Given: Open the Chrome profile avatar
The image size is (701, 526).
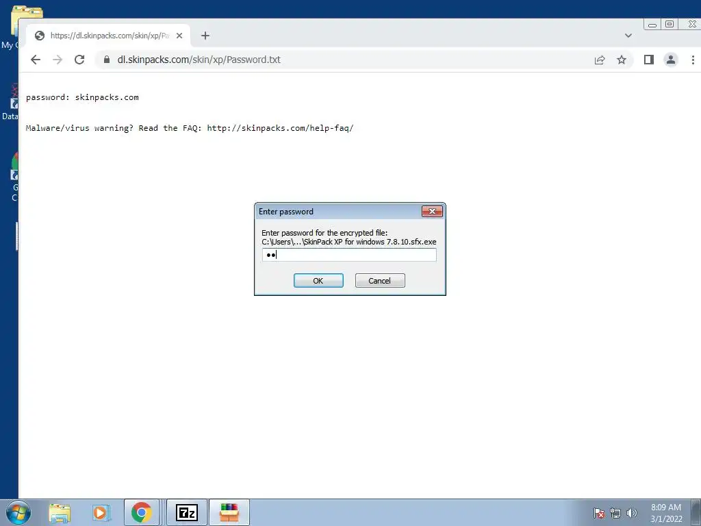Looking at the screenshot, I should point(671,60).
